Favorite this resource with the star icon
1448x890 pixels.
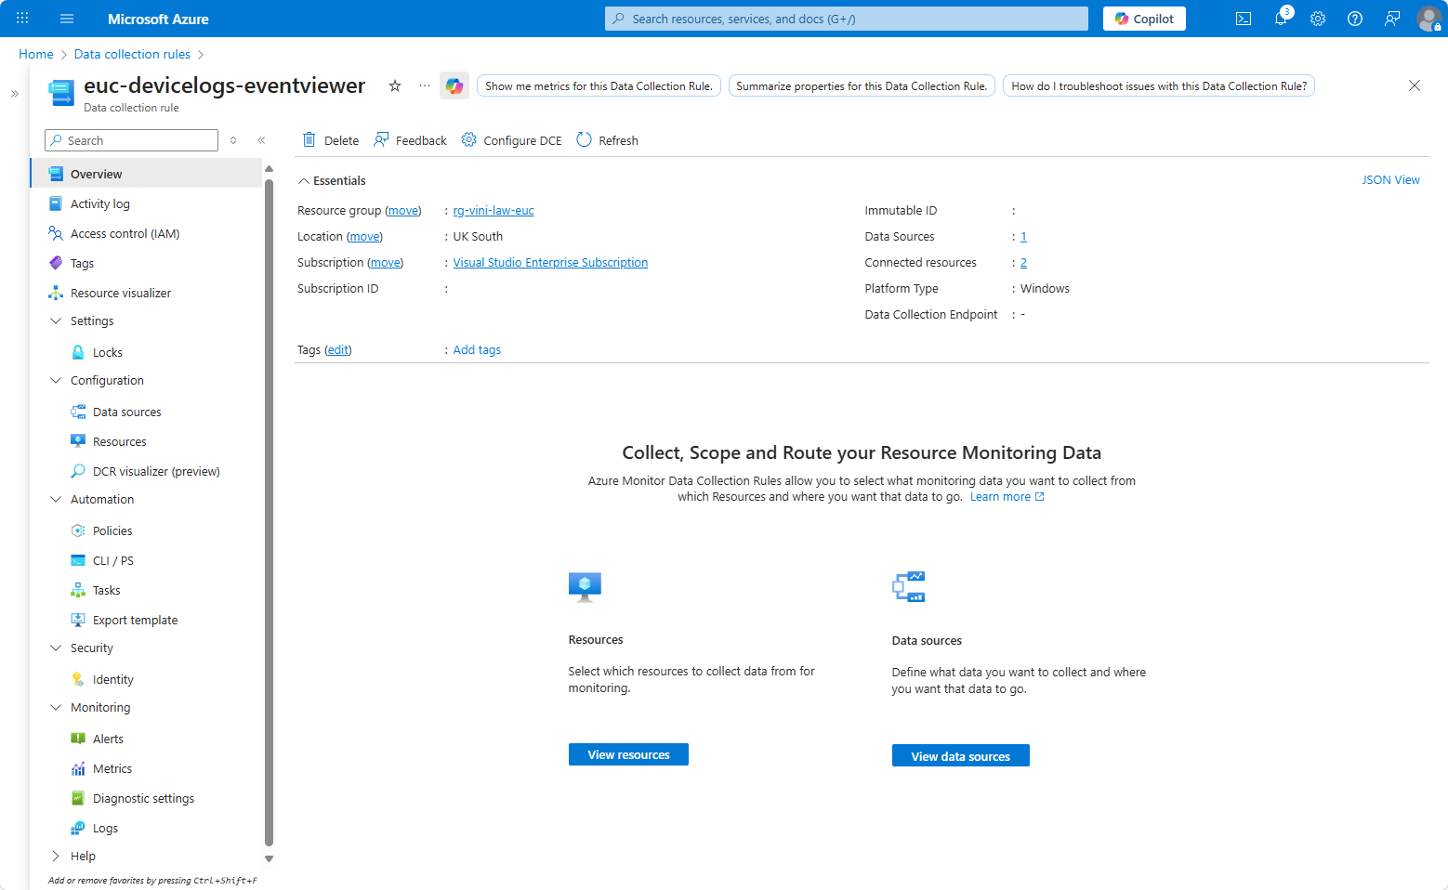pyautogui.click(x=395, y=86)
